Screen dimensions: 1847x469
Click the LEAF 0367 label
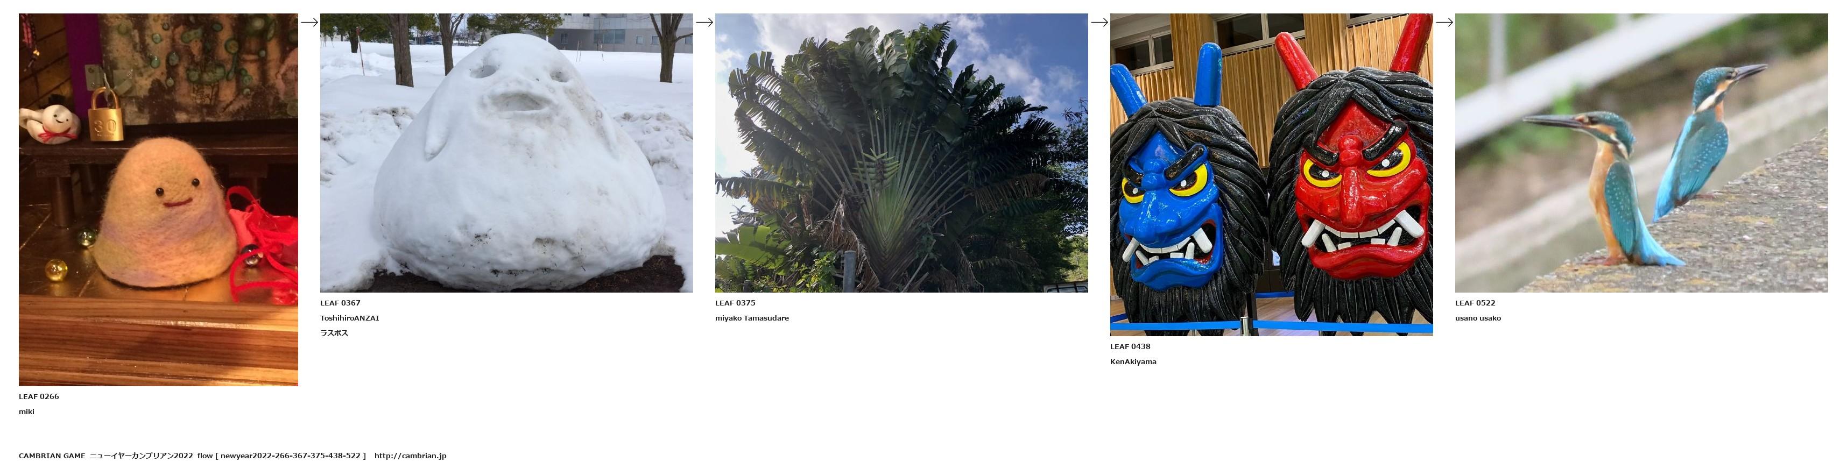(340, 303)
